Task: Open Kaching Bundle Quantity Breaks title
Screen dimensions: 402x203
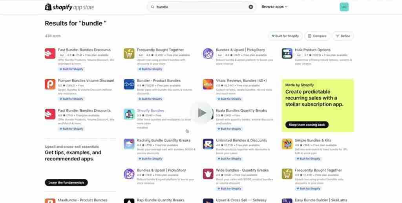Action: [x=164, y=141]
